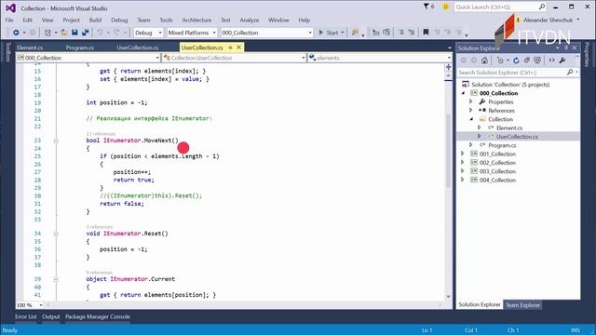Viewport: 596px width, 335px height.
Task: Switch to the Element.cs tab
Action: [x=30, y=47]
